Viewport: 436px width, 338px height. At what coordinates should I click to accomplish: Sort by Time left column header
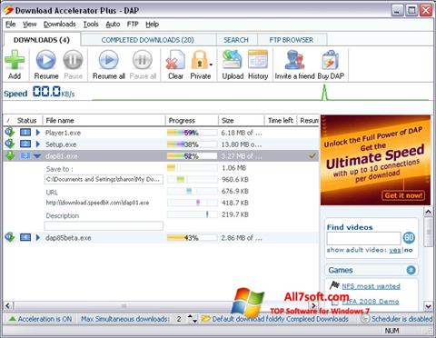click(281, 120)
